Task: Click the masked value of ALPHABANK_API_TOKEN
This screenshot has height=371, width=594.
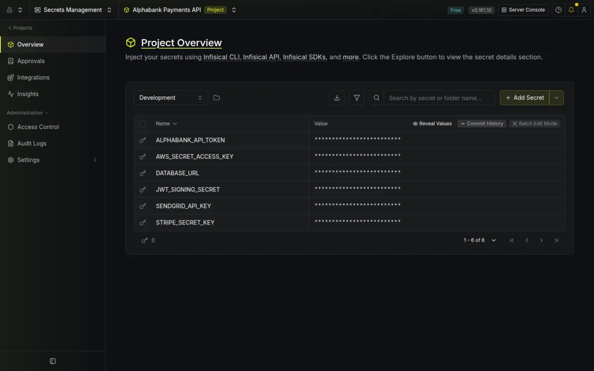Action: point(357,140)
